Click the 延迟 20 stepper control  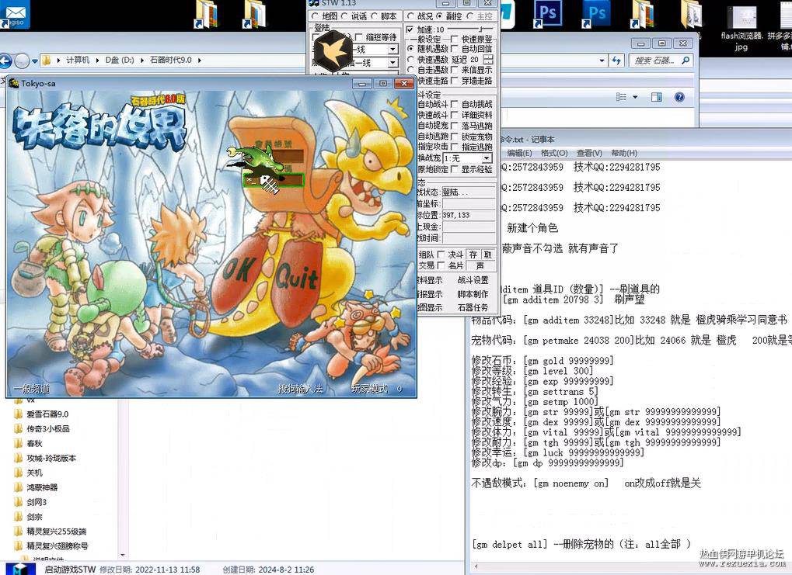coord(487,60)
